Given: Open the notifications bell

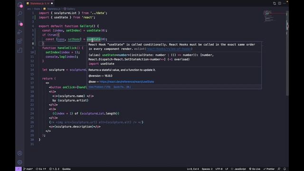Looking at the screenshot, I should click(285, 169).
